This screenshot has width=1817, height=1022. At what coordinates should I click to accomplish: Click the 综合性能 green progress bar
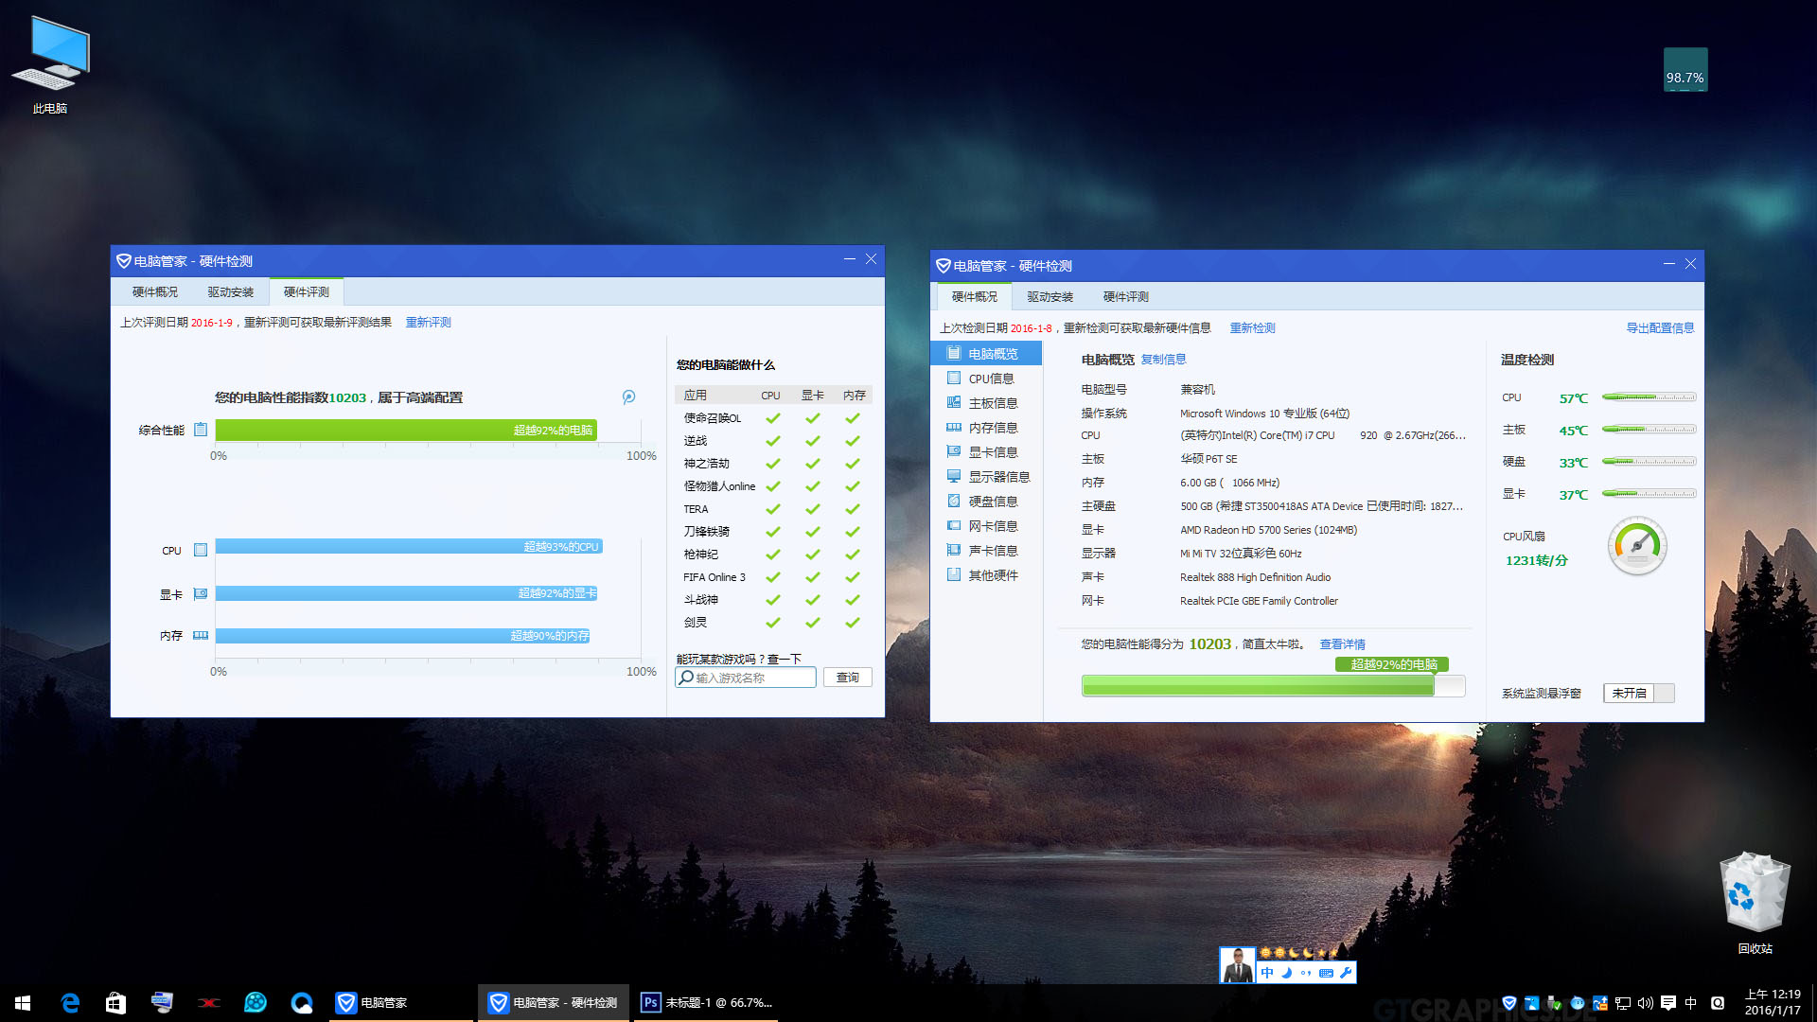pyautogui.click(x=406, y=430)
